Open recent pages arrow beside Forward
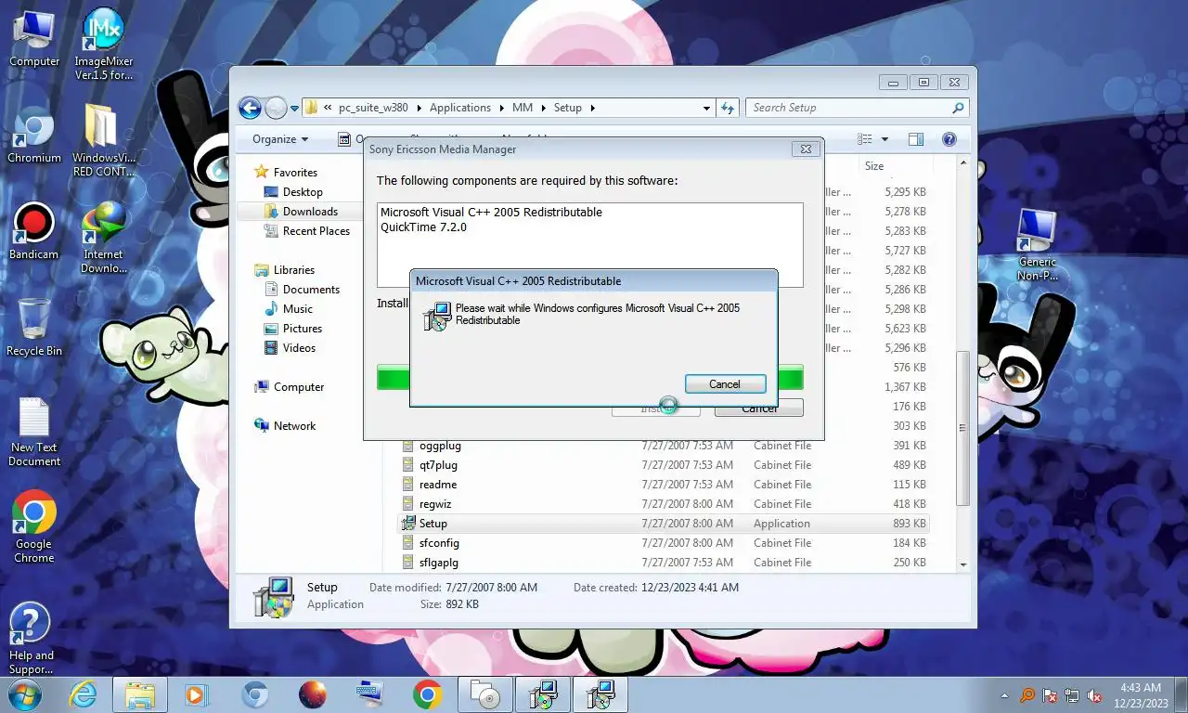Screen dimensions: 1188x713 pyautogui.click(x=295, y=108)
